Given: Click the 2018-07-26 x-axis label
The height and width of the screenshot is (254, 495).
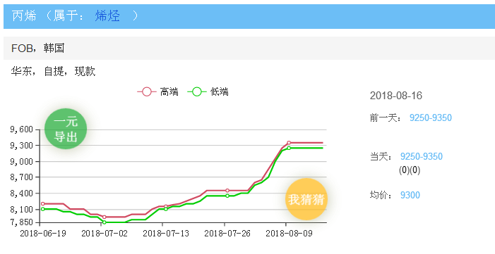Looking at the screenshot, I should click(227, 233).
